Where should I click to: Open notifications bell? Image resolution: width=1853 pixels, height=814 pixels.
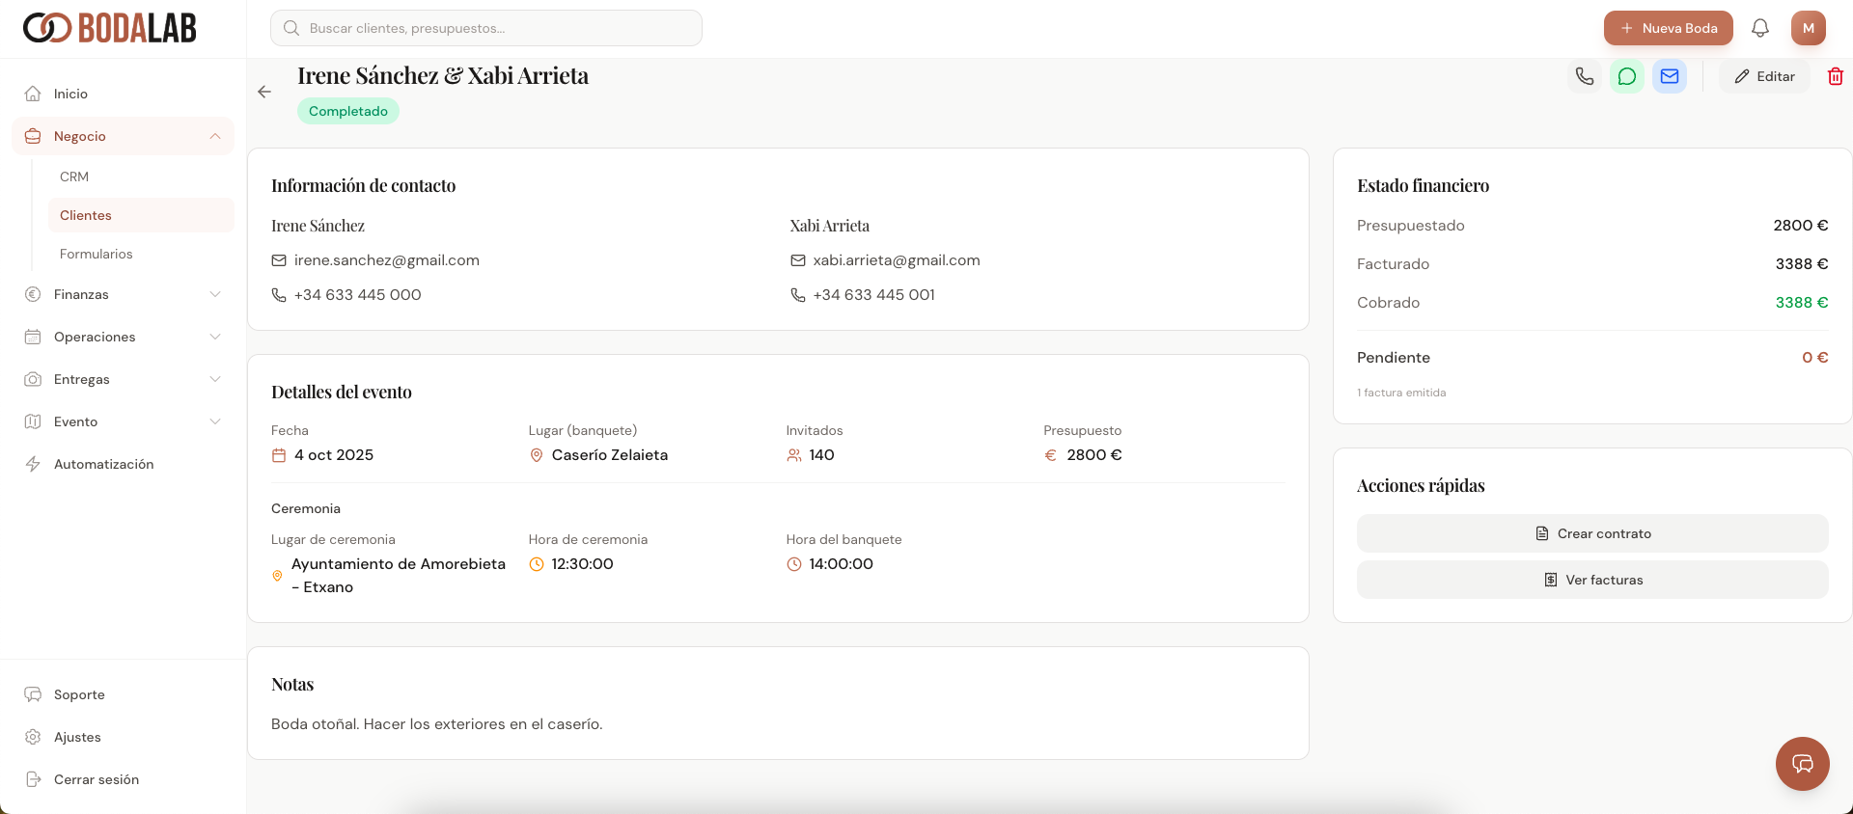pos(1759,28)
